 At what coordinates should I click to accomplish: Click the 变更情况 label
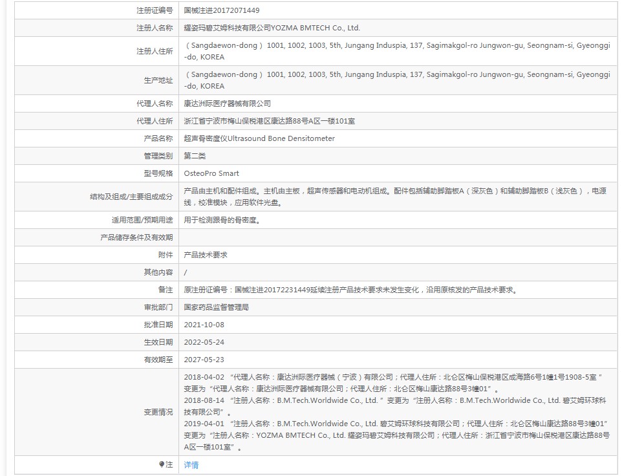tap(158, 412)
